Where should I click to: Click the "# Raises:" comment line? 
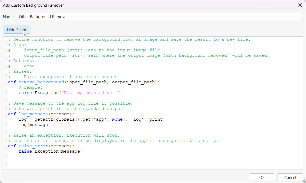[20, 71]
